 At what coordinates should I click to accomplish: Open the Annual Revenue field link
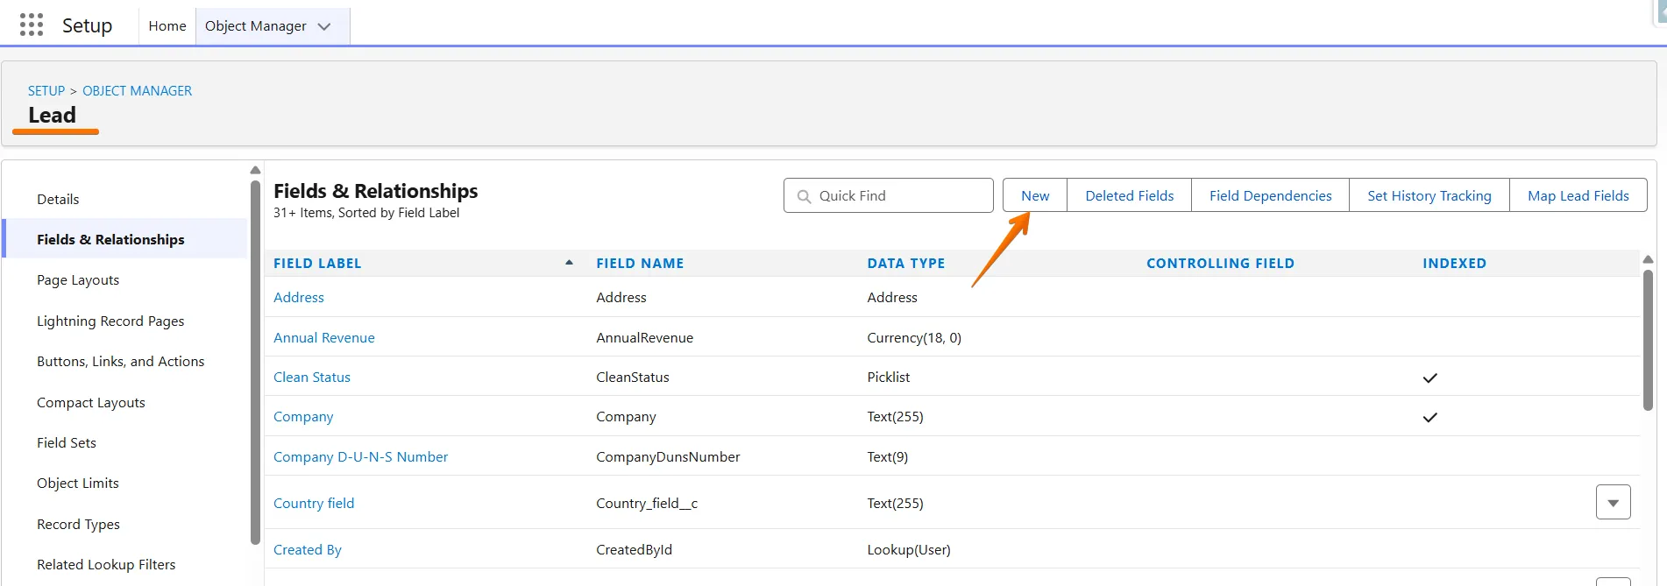(323, 338)
